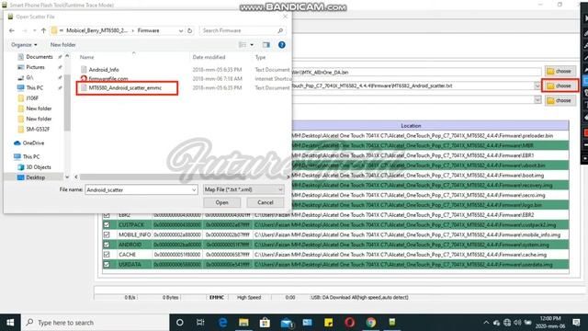588x331 pixels.
Task: Uncheck the CACHE partition checkbox
Action: [x=107, y=255]
